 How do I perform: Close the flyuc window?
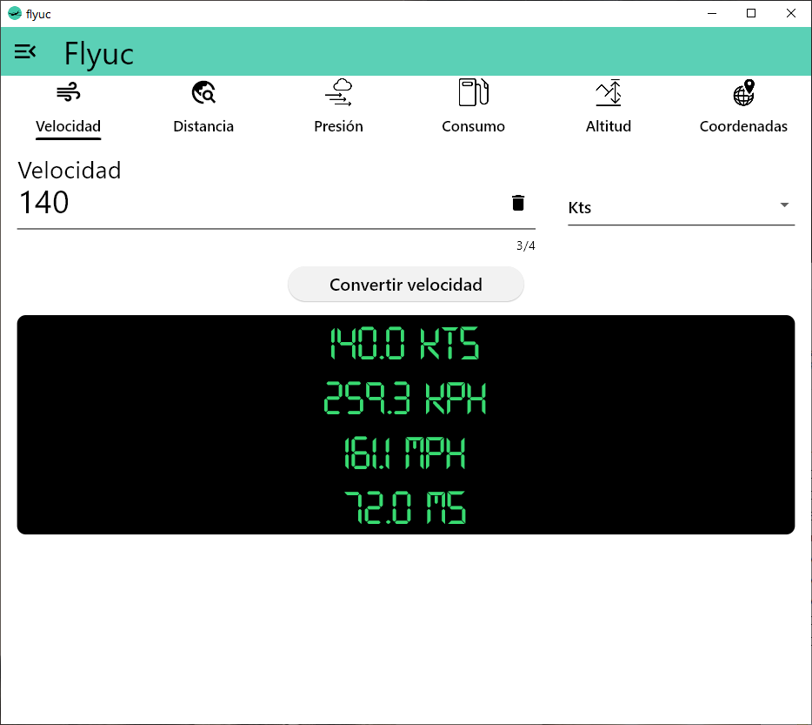tap(791, 13)
